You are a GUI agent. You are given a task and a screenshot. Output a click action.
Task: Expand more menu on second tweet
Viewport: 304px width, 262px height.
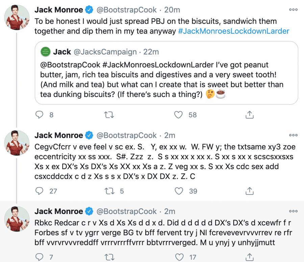coord(293,135)
